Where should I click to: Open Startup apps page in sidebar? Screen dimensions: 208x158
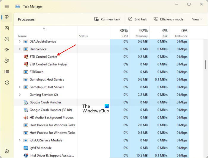click(x=7, y=50)
